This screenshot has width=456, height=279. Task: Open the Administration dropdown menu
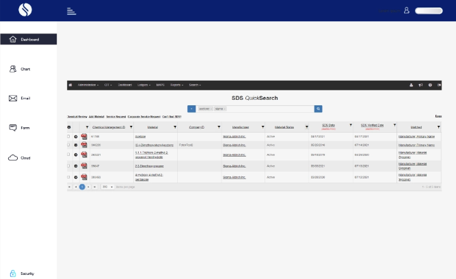(88, 85)
